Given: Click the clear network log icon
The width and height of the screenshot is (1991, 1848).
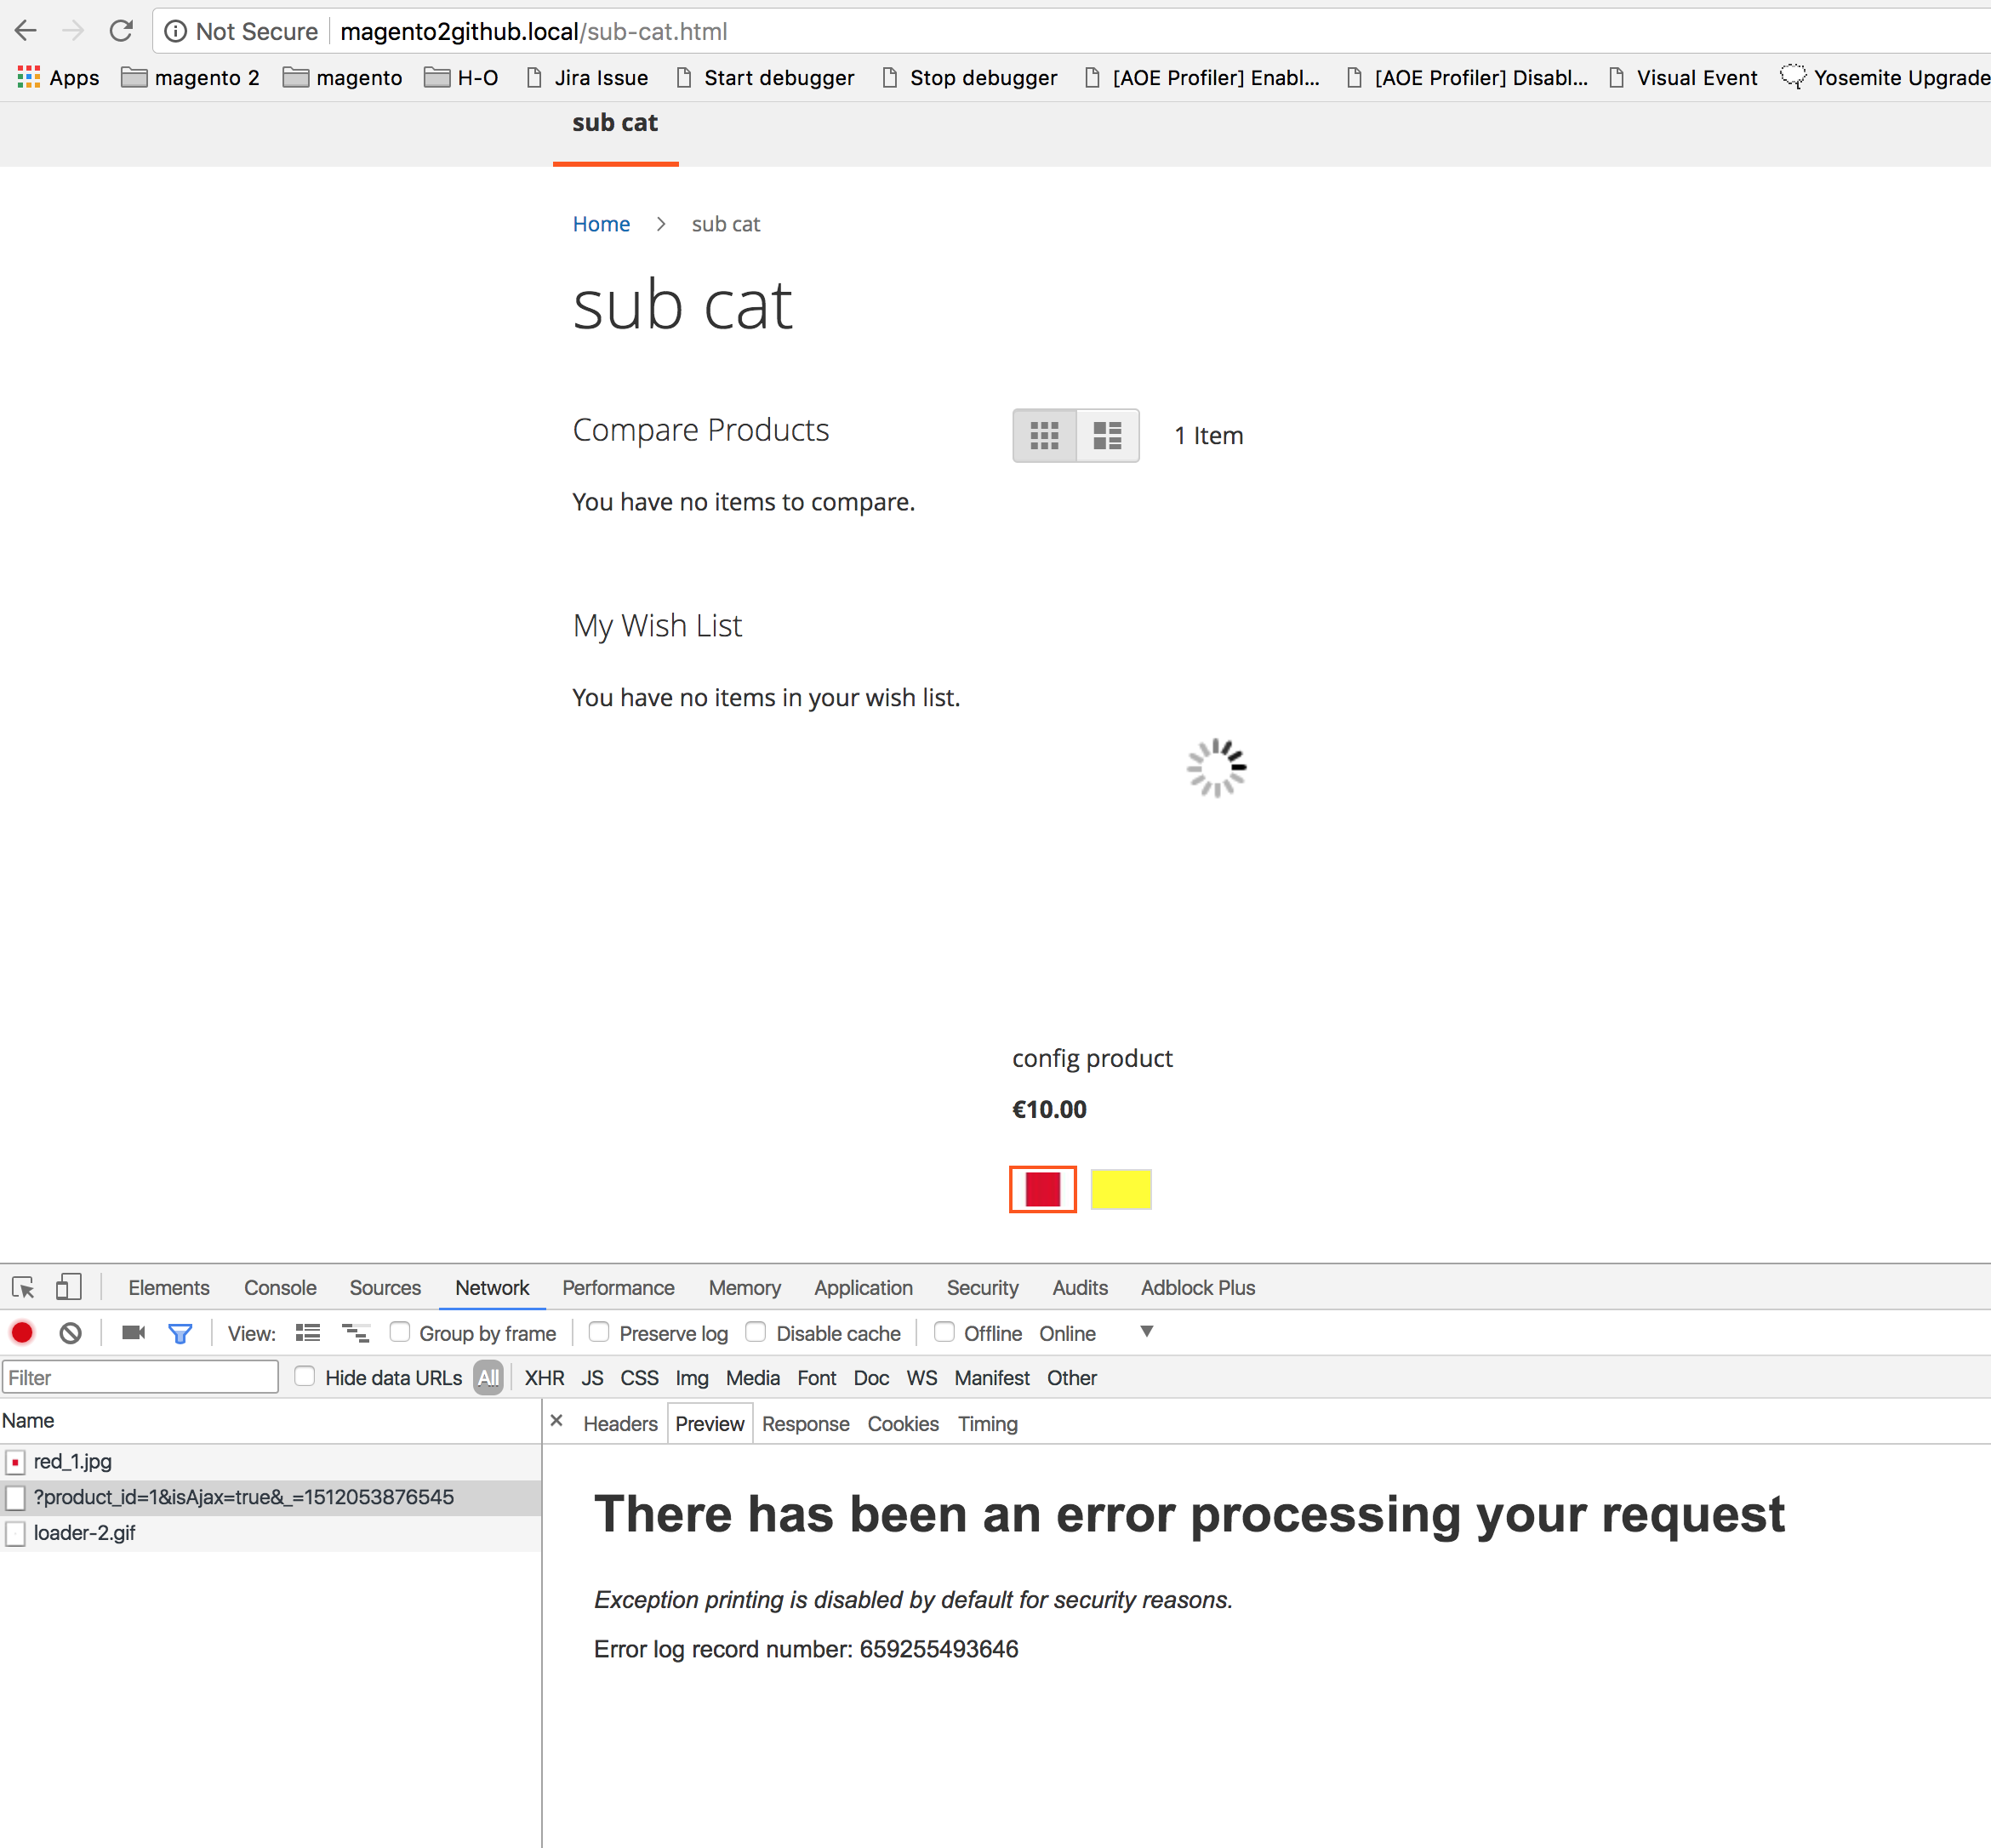Looking at the screenshot, I should pyautogui.click(x=70, y=1332).
